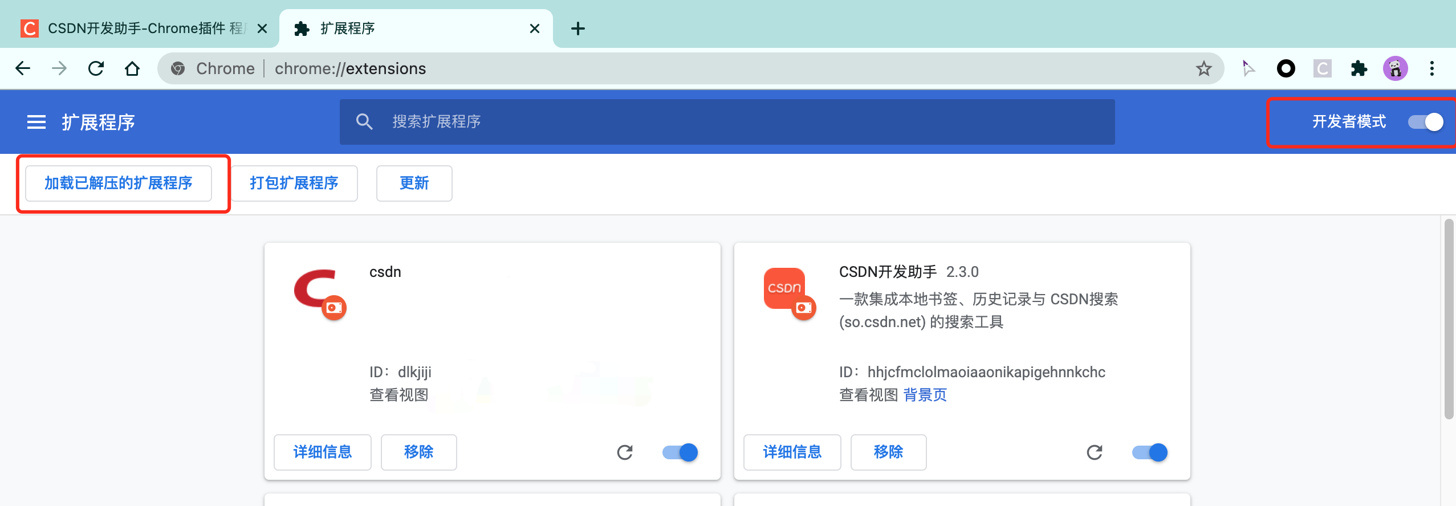Close the 扩展程序 browser tab
The width and height of the screenshot is (1456, 506).
[x=535, y=28]
